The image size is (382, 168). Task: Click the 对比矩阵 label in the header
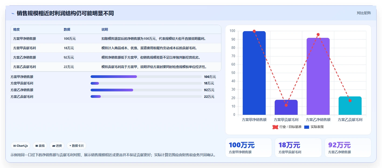(x=364, y=13)
